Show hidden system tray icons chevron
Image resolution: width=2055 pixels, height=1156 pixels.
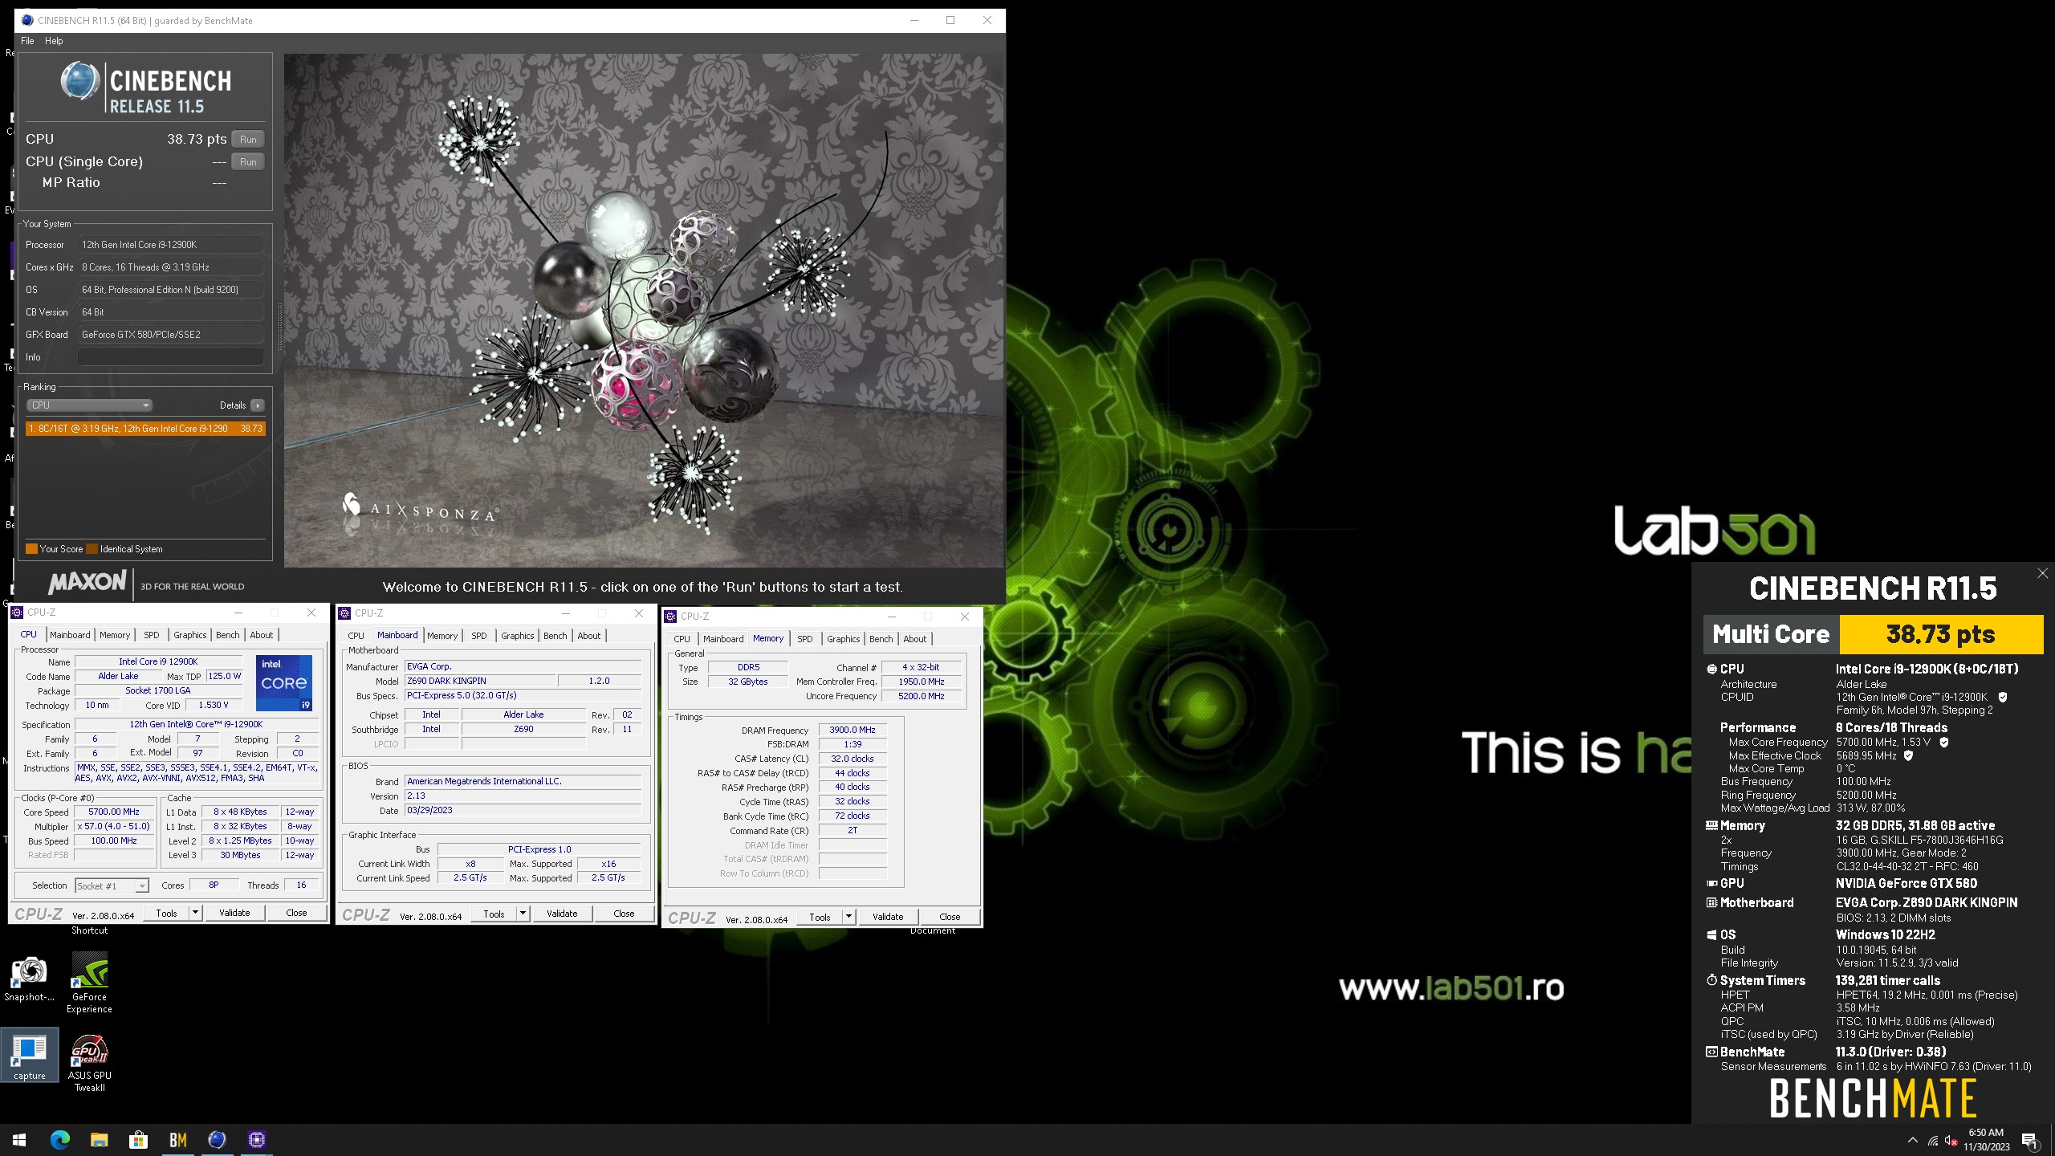(x=1912, y=1140)
